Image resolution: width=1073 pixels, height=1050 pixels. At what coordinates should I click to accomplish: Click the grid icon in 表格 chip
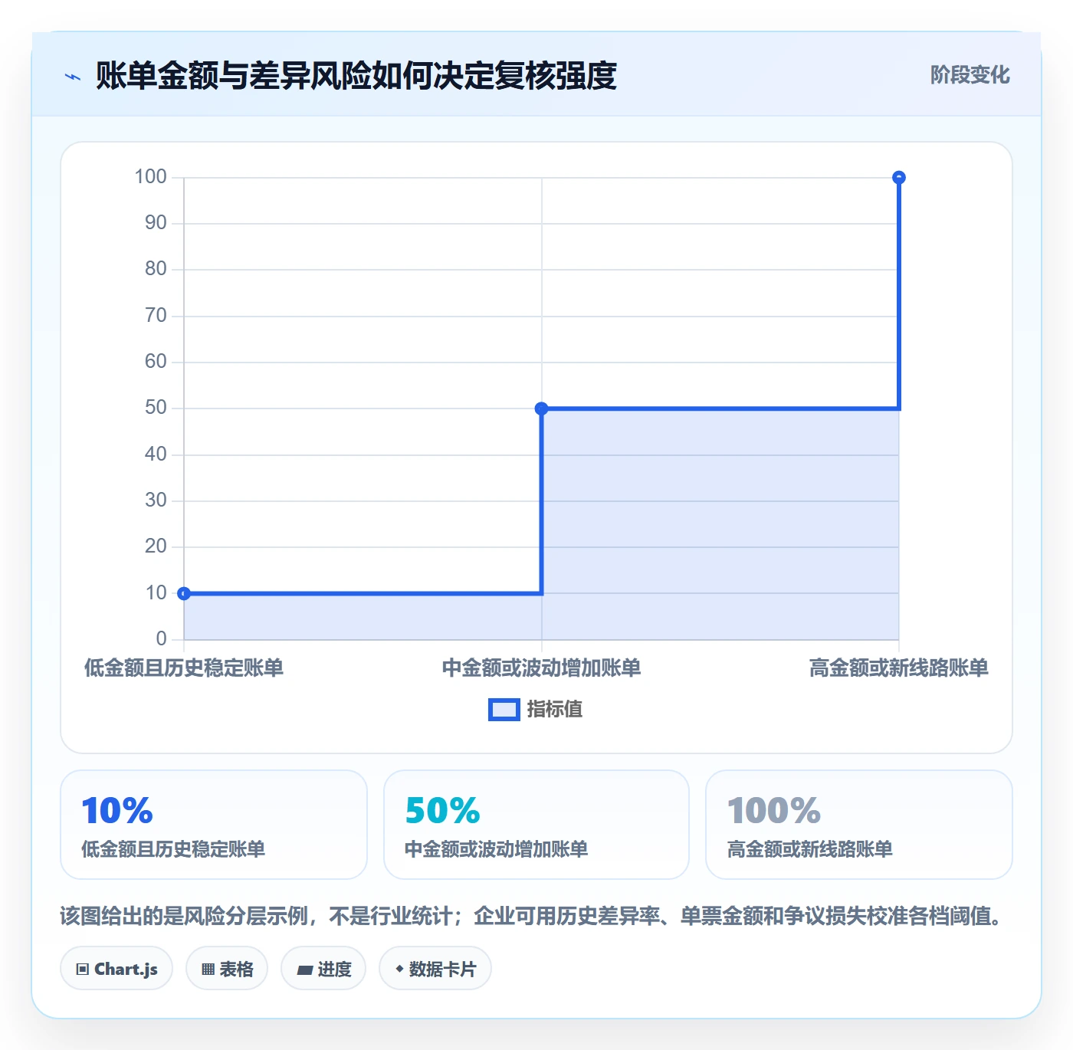[x=208, y=970]
